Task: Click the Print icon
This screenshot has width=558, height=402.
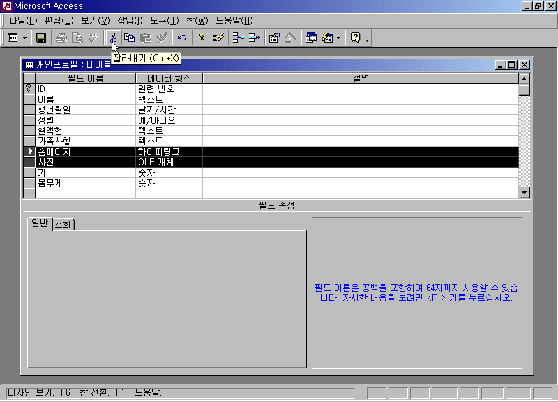Action: coord(61,38)
